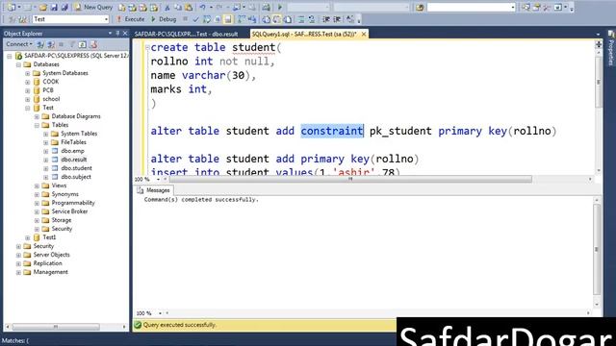Collapse the SAFDAR-PC\SQLEXPRESS server node
616x346 pixels.
click(x=10, y=56)
